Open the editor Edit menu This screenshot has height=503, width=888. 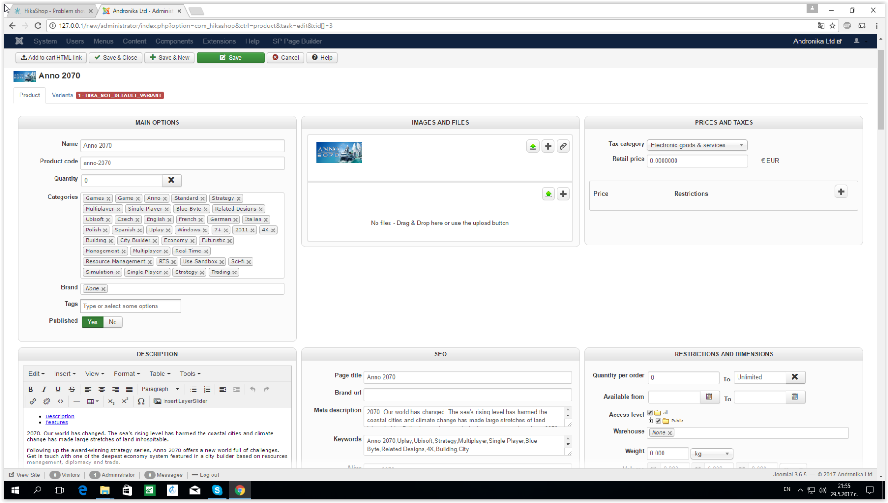pos(36,374)
